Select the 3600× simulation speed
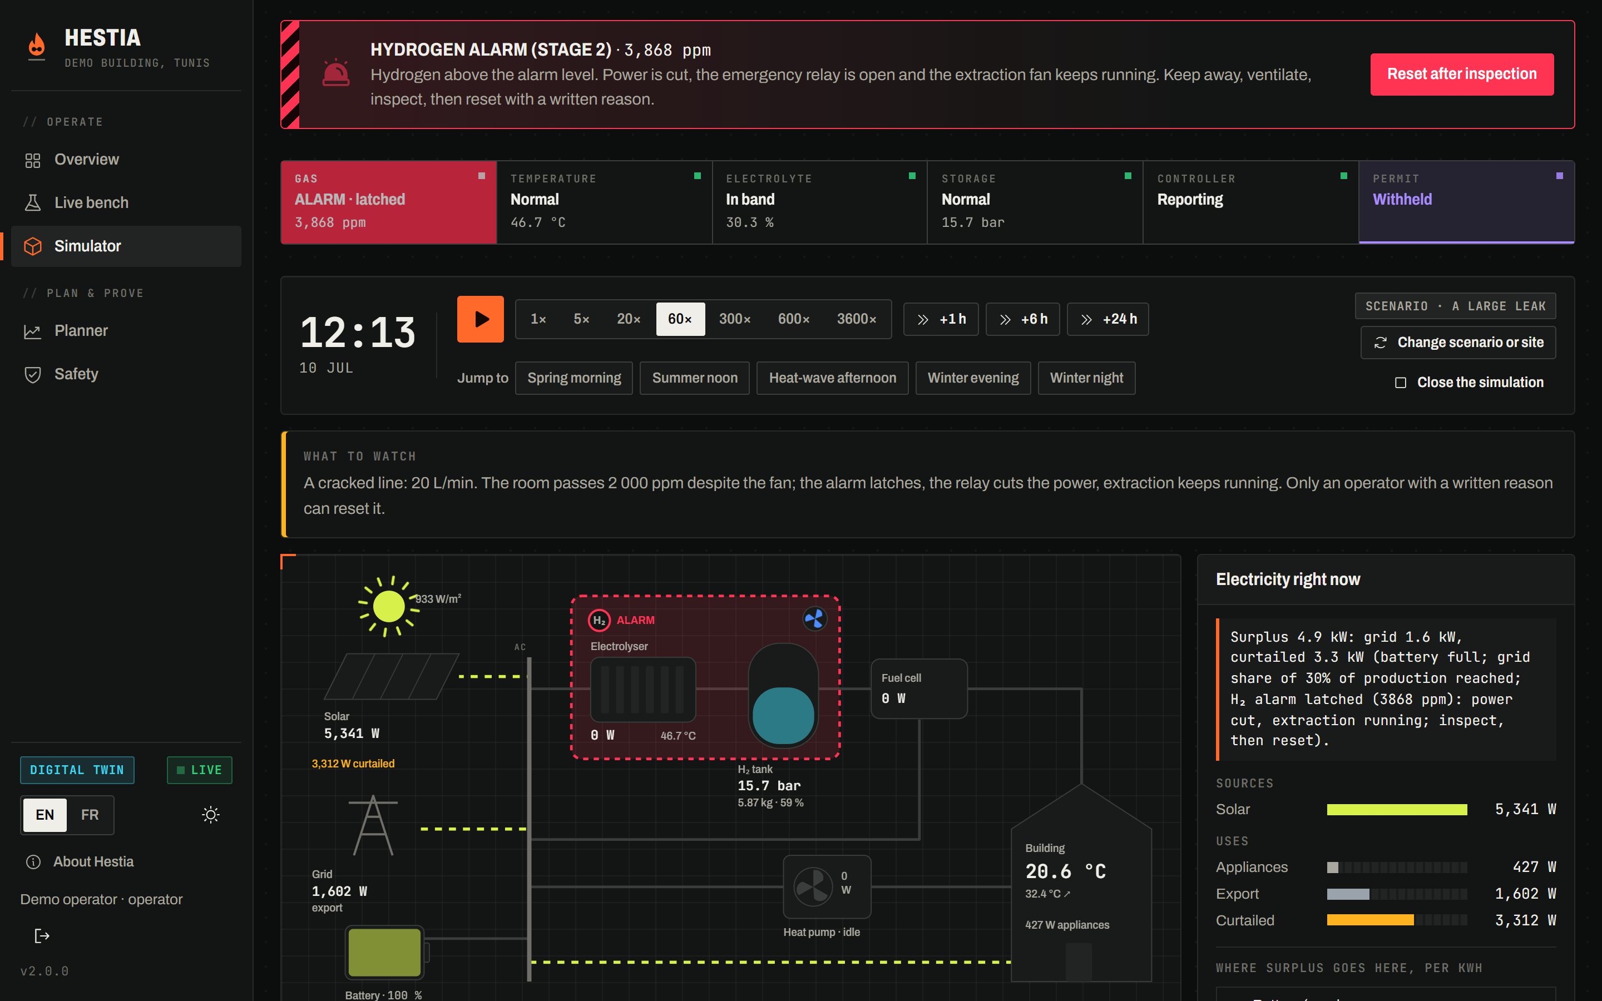This screenshot has width=1602, height=1001. [x=857, y=319]
